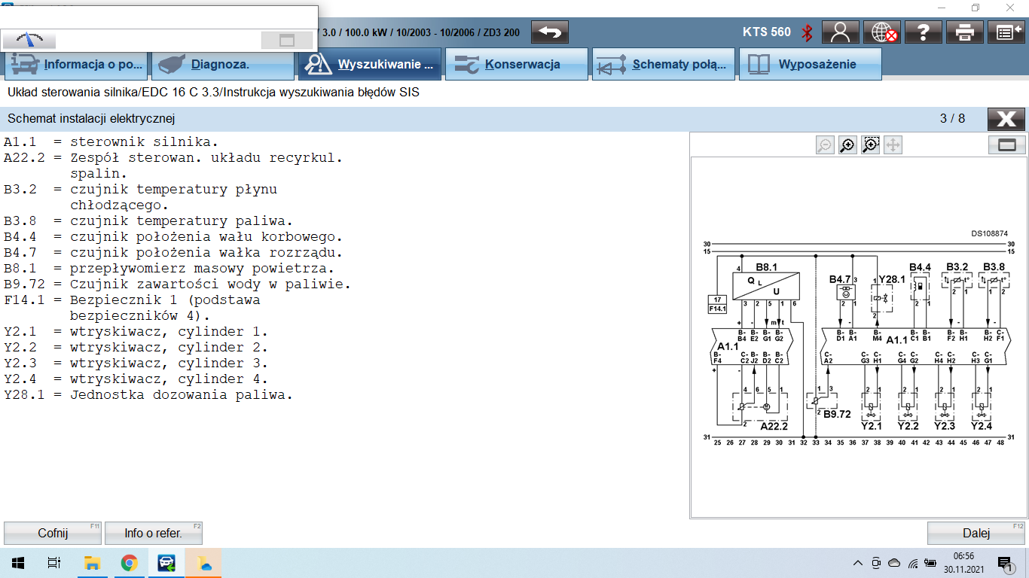The width and height of the screenshot is (1029, 578).
Task: Open the Schematy połą... tab
Action: pyautogui.click(x=664, y=64)
